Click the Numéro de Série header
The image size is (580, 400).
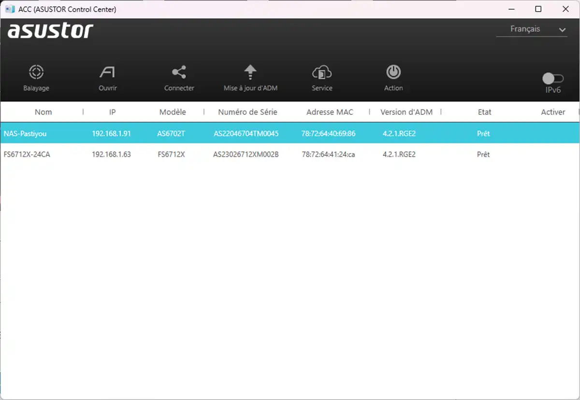248,111
